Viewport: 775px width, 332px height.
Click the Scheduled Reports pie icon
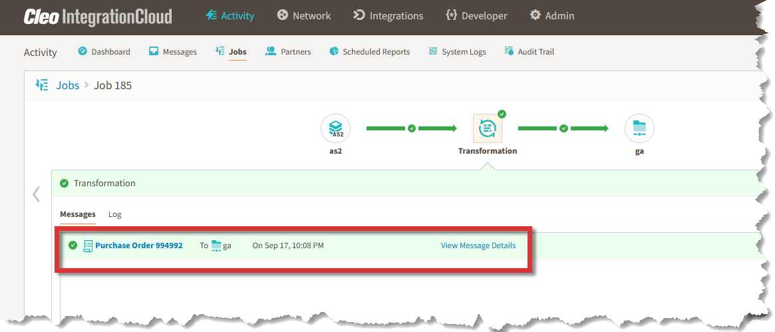pos(334,51)
